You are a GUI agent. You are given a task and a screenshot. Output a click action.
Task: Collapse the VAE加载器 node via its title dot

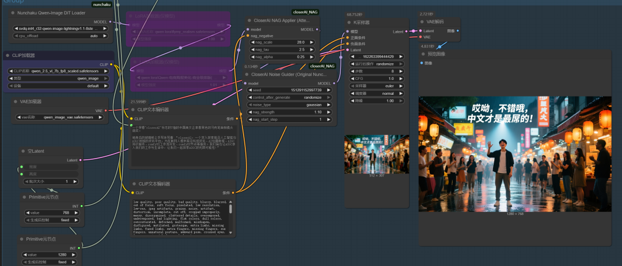(x=16, y=101)
